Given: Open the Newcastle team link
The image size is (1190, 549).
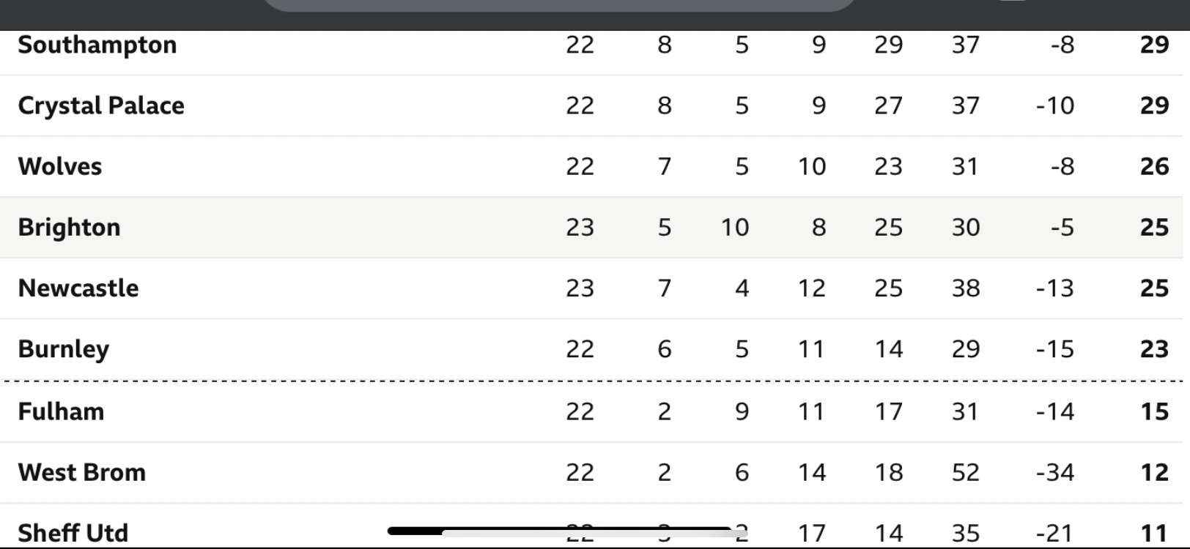Looking at the screenshot, I should coord(78,288).
